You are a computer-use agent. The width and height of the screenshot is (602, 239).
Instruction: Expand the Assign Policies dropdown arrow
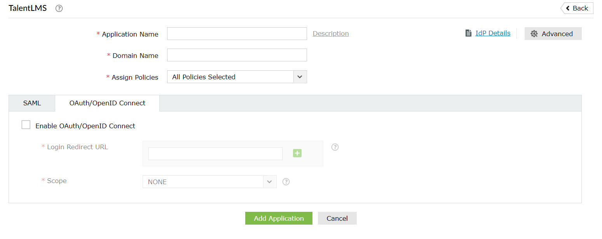pyautogui.click(x=300, y=77)
